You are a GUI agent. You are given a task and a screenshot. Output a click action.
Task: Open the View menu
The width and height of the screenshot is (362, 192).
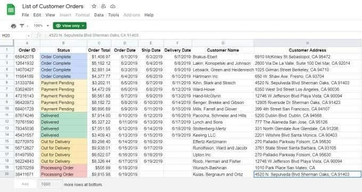50,15
